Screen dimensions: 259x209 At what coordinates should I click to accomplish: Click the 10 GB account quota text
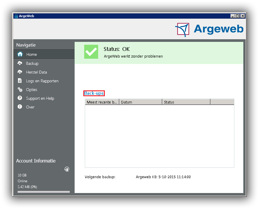coord(22,175)
